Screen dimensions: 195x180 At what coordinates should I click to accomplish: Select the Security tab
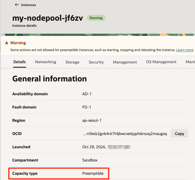coord(96,62)
